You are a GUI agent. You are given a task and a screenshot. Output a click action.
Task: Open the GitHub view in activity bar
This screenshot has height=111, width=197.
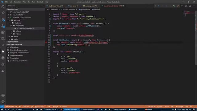click(x=3, y=58)
